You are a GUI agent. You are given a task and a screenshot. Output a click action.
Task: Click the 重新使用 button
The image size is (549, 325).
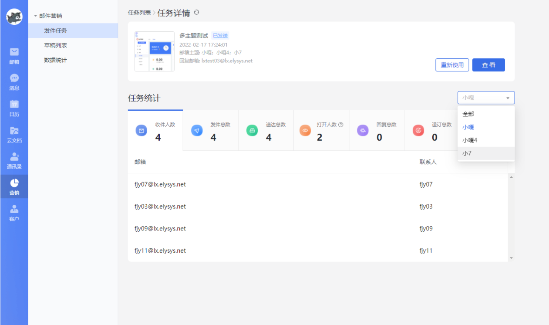point(452,64)
